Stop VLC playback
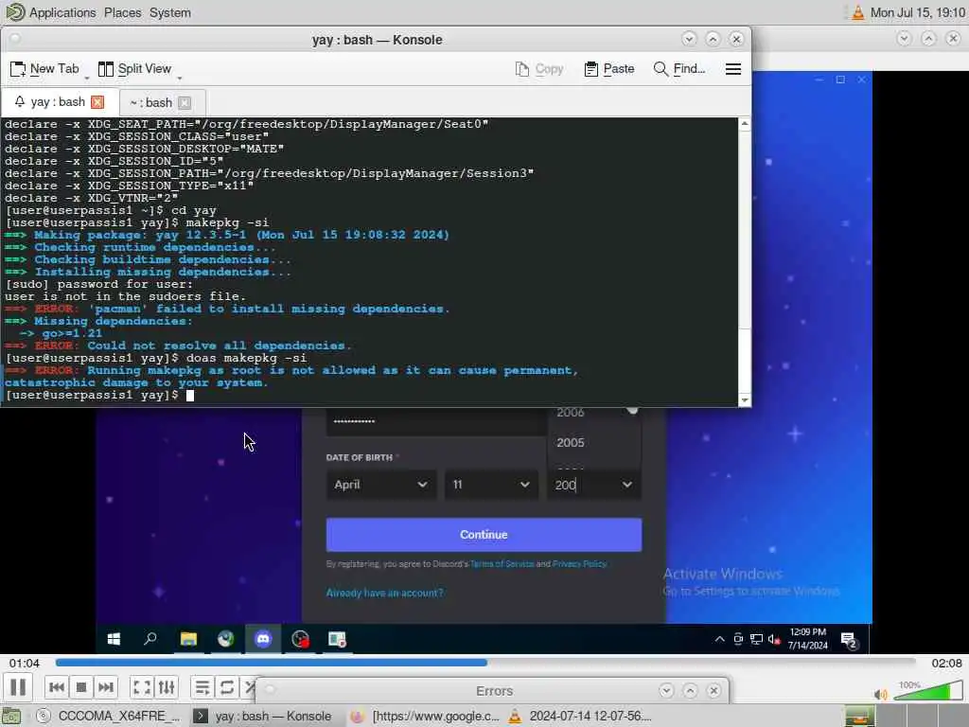 81,687
